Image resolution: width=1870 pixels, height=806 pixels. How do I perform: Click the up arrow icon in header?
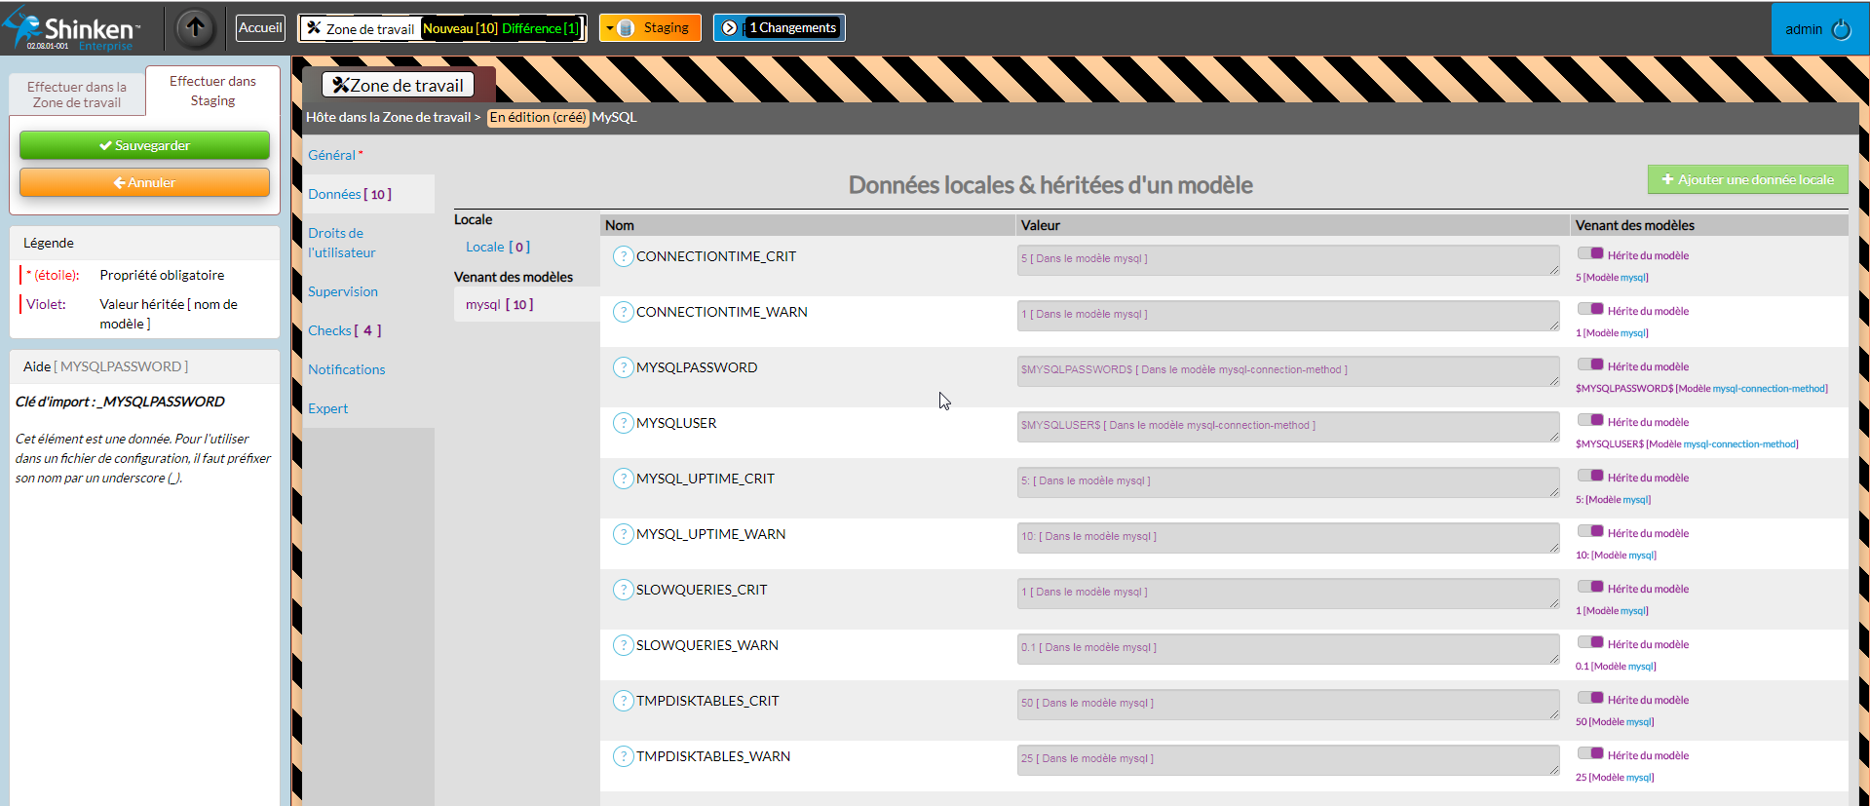pyautogui.click(x=195, y=28)
